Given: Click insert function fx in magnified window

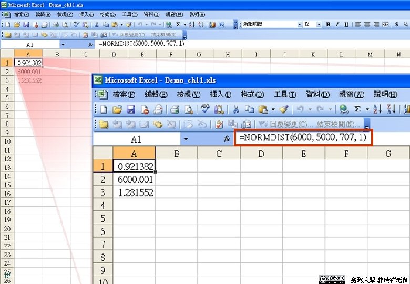Looking at the screenshot, I should pos(227,139).
